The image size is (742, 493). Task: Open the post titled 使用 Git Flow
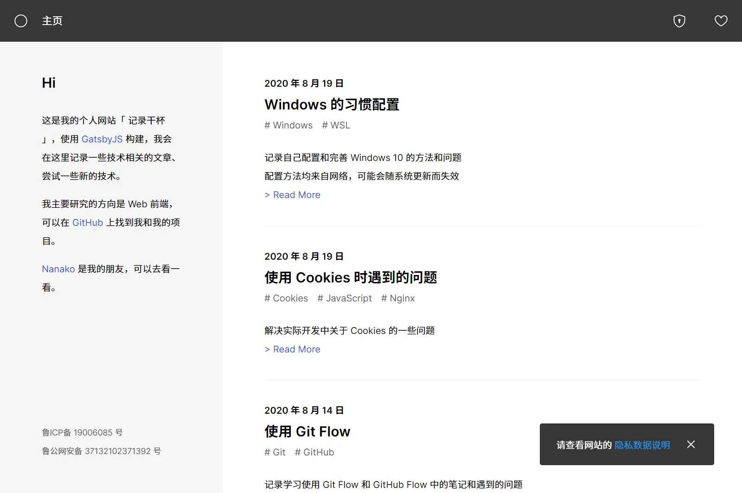click(x=307, y=431)
